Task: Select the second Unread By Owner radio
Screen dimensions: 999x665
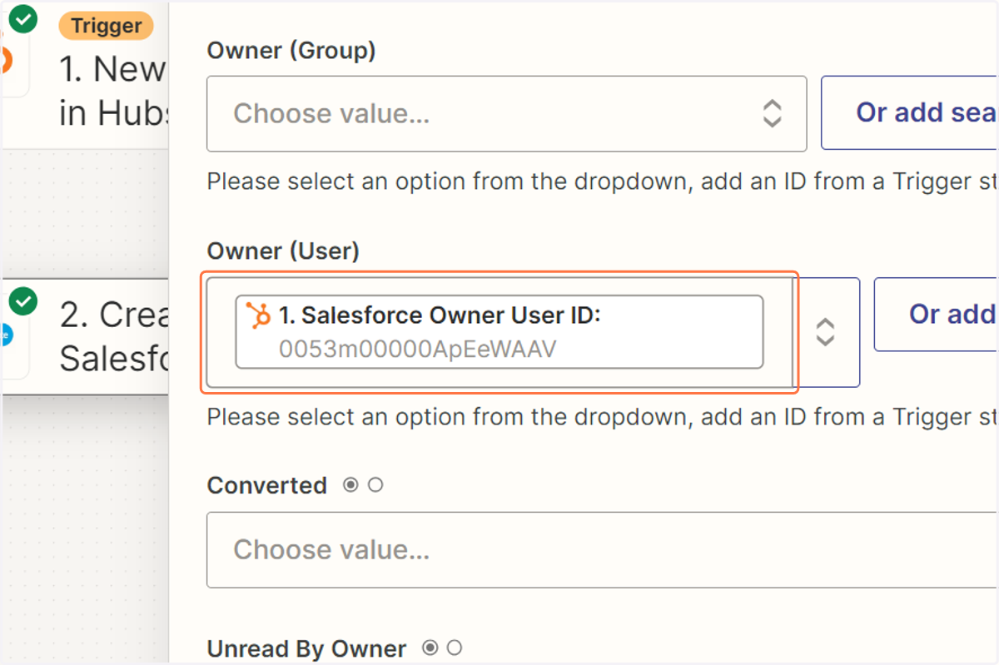Action: point(455,648)
